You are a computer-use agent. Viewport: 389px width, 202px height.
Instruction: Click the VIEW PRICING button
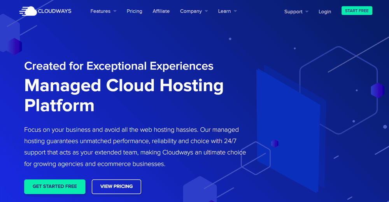pos(116,186)
